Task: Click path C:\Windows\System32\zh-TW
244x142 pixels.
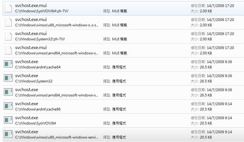Action: pos(40,39)
